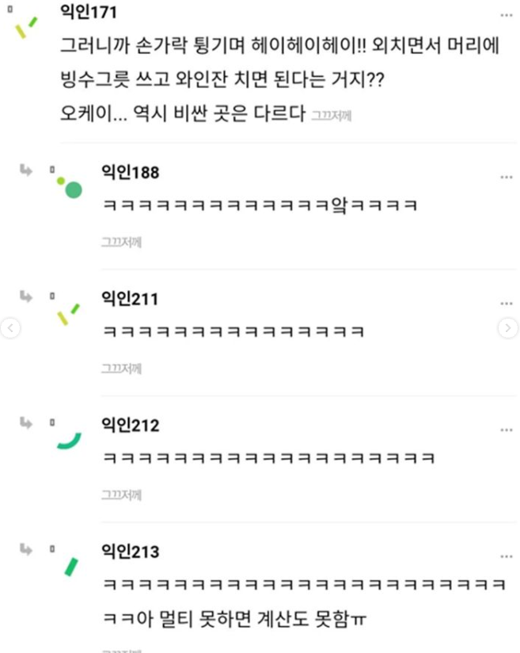Click the username 익인171
This screenshot has height=653, width=520.
pyautogui.click(x=89, y=12)
